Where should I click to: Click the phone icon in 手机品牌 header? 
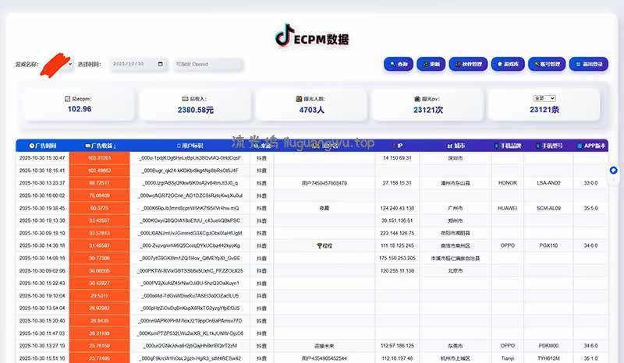(x=498, y=146)
